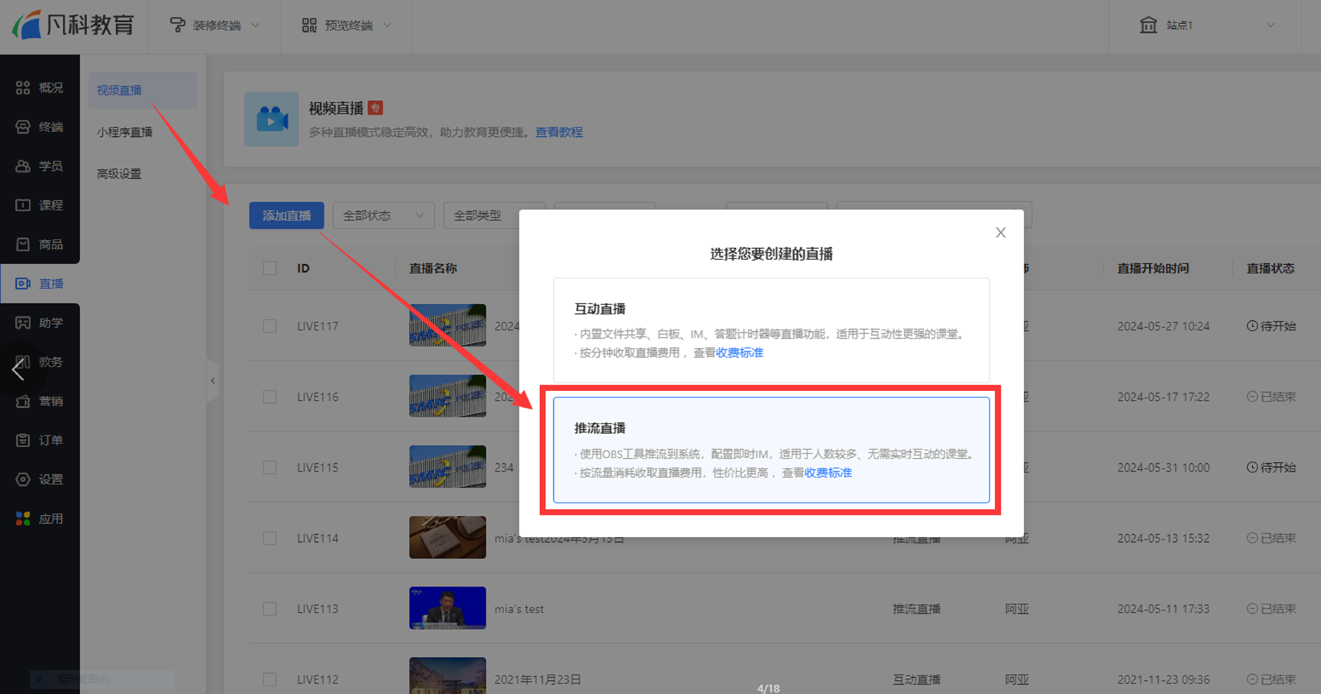Check the LIVE117 row checkbox
This screenshot has width=1321, height=694.
[x=270, y=326]
